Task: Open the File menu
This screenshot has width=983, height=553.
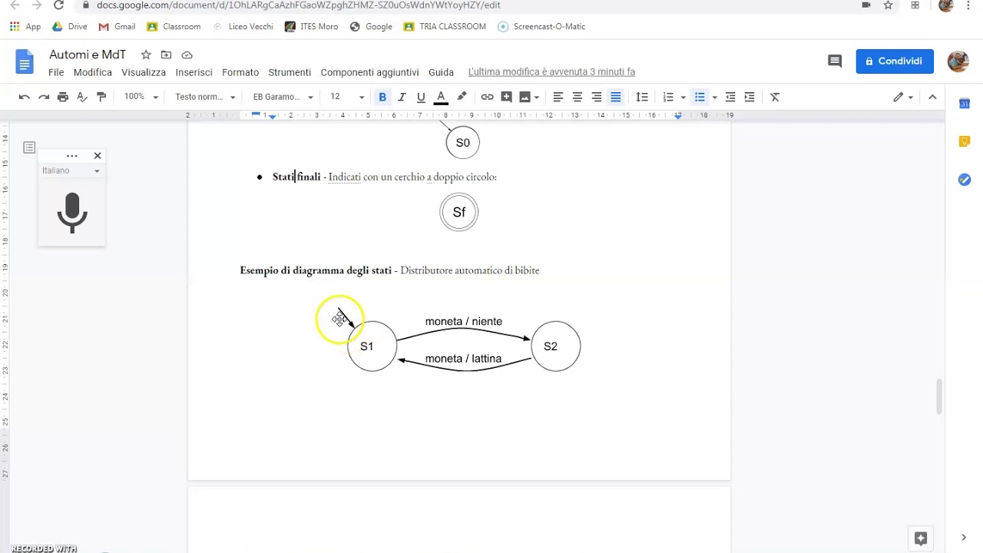Action: (56, 72)
